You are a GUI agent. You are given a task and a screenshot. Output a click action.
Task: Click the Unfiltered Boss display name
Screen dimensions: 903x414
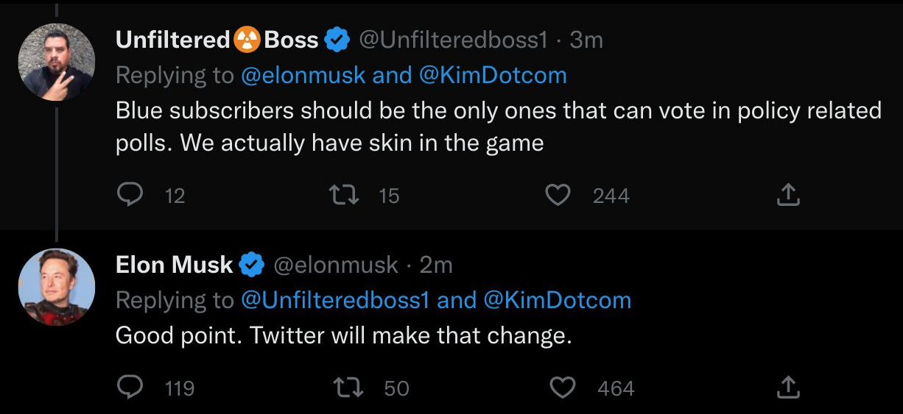pyautogui.click(x=217, y=40)
